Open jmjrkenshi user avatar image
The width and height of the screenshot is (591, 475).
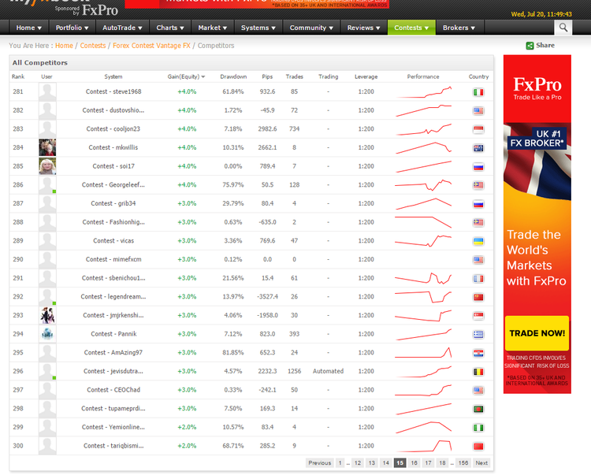coord(47,315)
